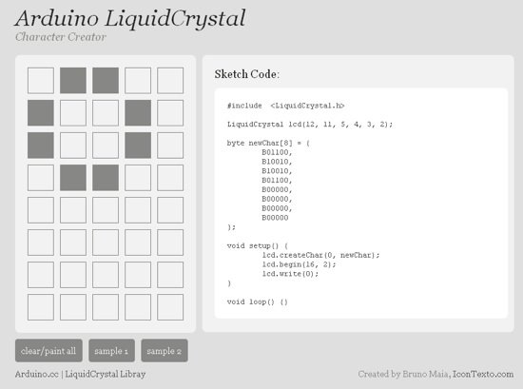Toggle pixel in row 3, column 3

pos(106,146)
